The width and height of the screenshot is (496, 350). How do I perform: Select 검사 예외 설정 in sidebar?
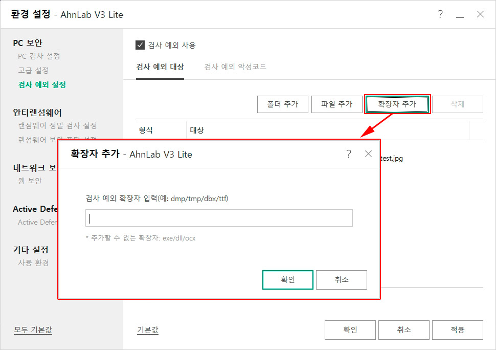tap(42, 85)
